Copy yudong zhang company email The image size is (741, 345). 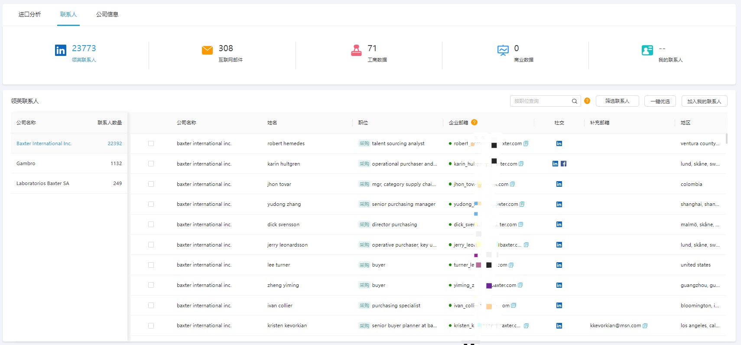(522, 204)
